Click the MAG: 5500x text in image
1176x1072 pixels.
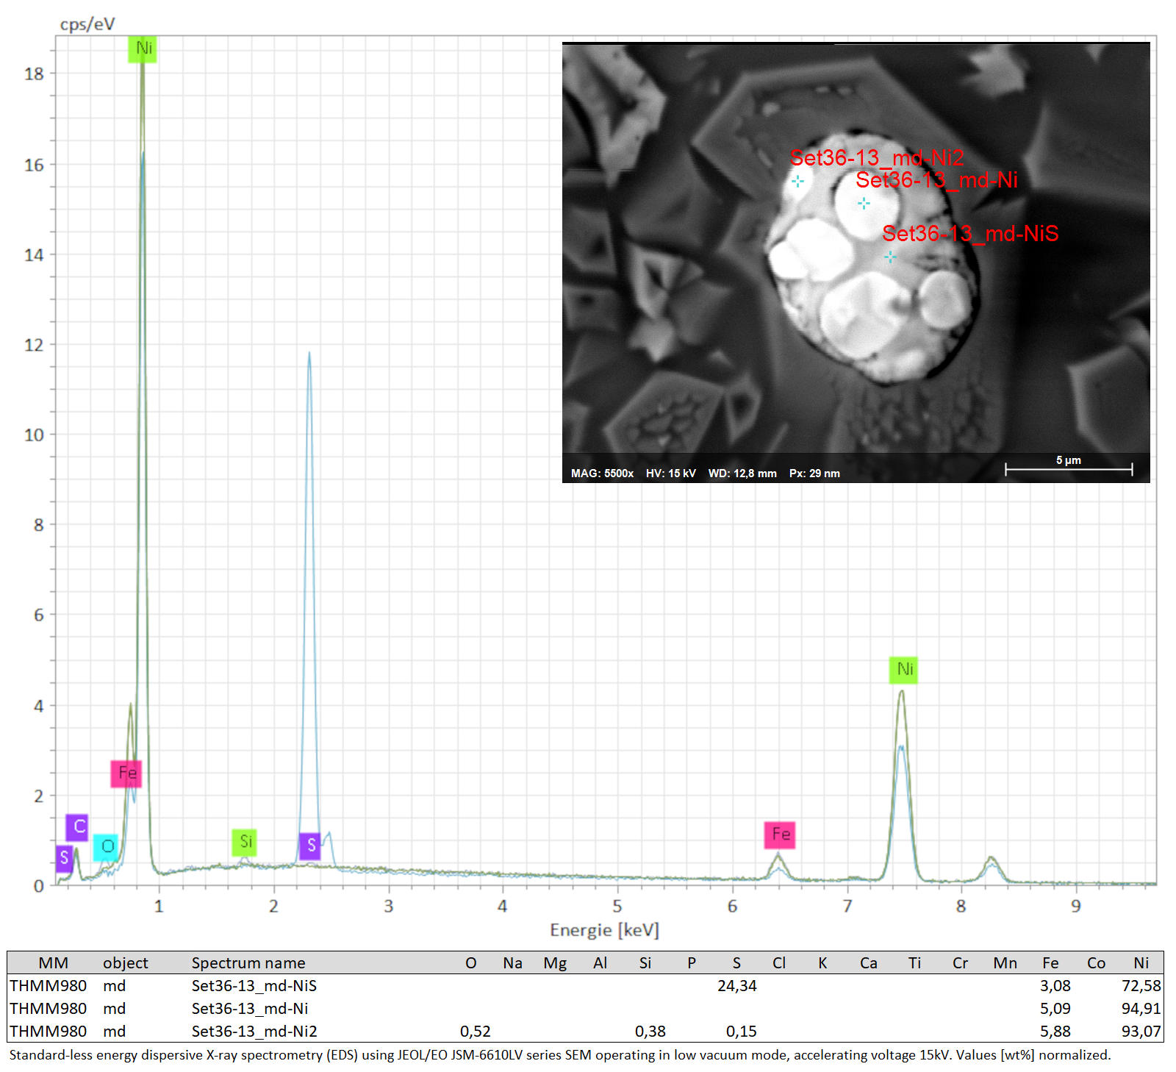(602, 474)
